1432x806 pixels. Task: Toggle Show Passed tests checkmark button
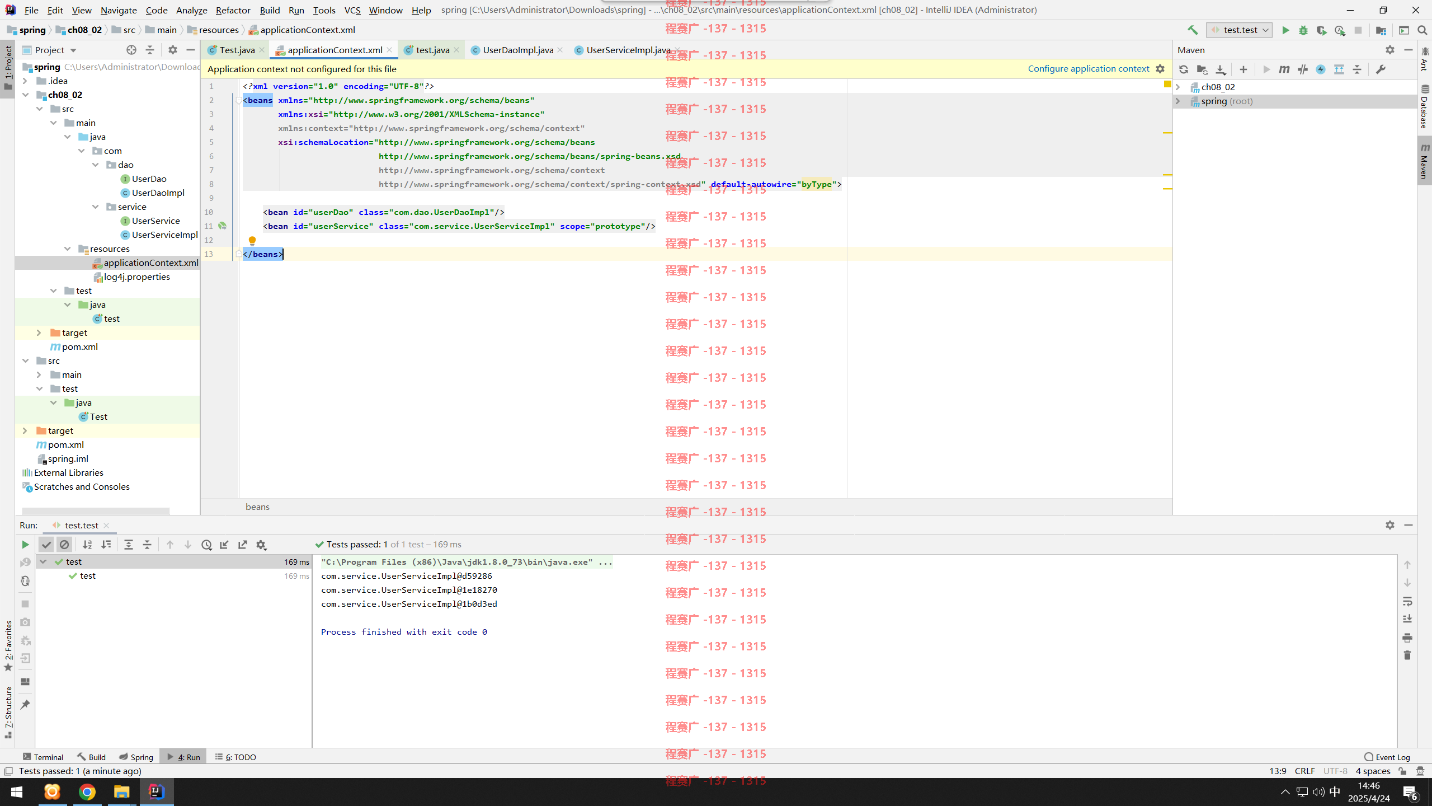click(46, 545)
